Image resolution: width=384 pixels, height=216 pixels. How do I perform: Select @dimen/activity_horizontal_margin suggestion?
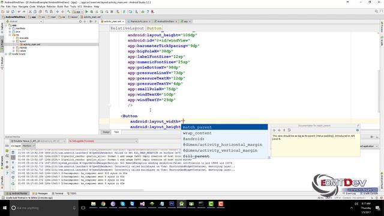click(x=224, y=145)
